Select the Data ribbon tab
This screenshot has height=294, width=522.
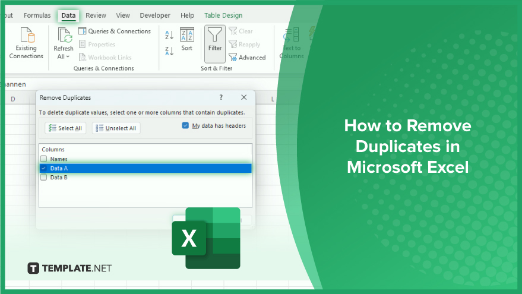(68, 15)
